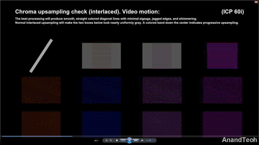This screenshot has width=259, height=145.
Task: Go to the previous track
Action: pyautogui.click(x=123, y=140)
